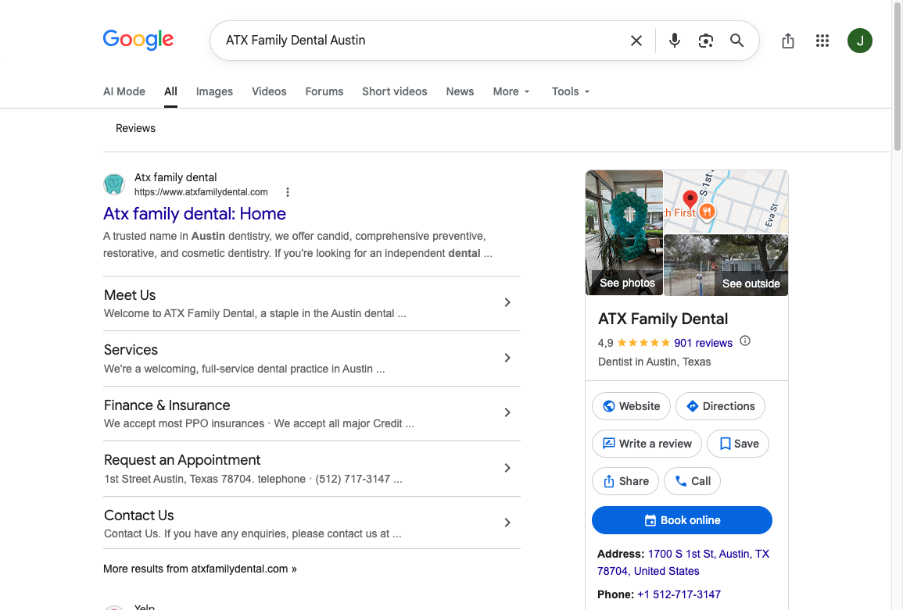Viewport: 903px width, 610px height.
Task: Open three-dot menu next to atxfamilydental.com
Action: pos(288,192)
